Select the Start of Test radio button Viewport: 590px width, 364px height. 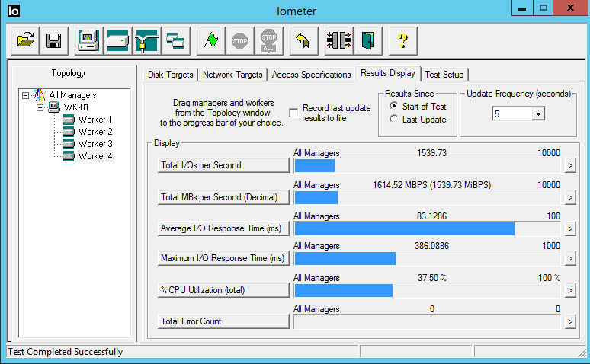coord(393,106)
